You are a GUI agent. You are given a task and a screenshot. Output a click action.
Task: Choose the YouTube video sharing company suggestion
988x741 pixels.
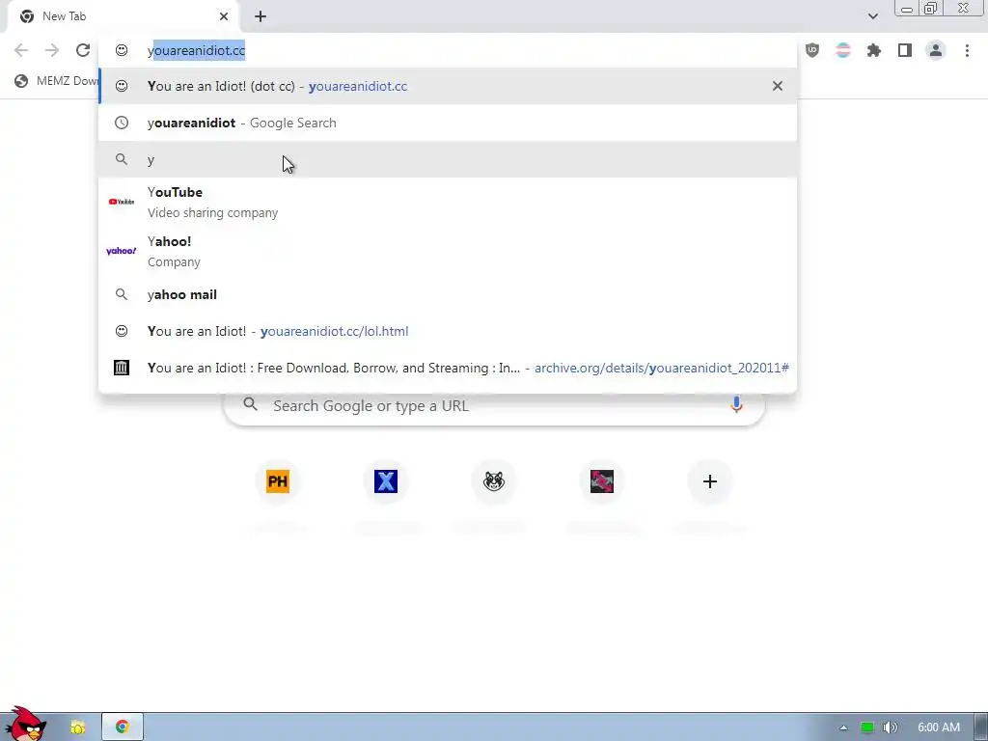[448, 203]
